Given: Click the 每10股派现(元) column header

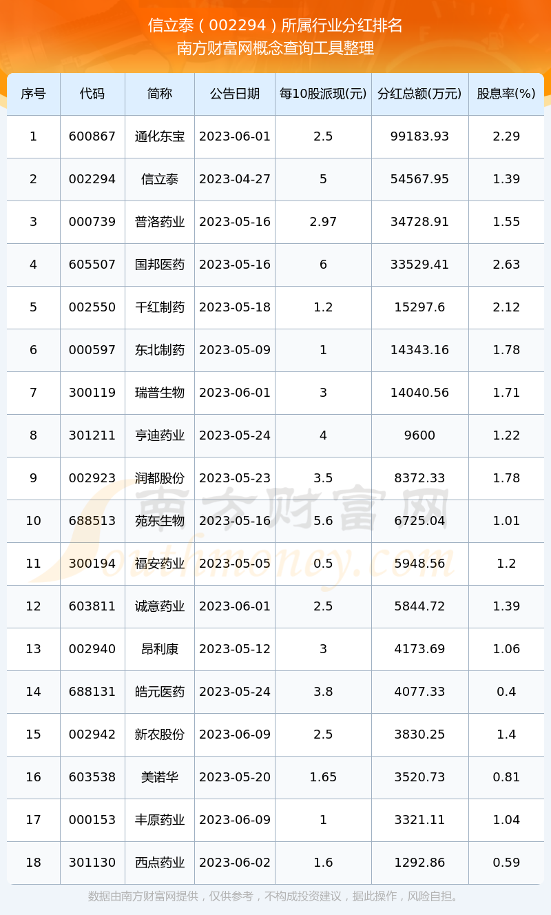Looking at the screenshot, I should pyautogui.click(x=323, y=94).
